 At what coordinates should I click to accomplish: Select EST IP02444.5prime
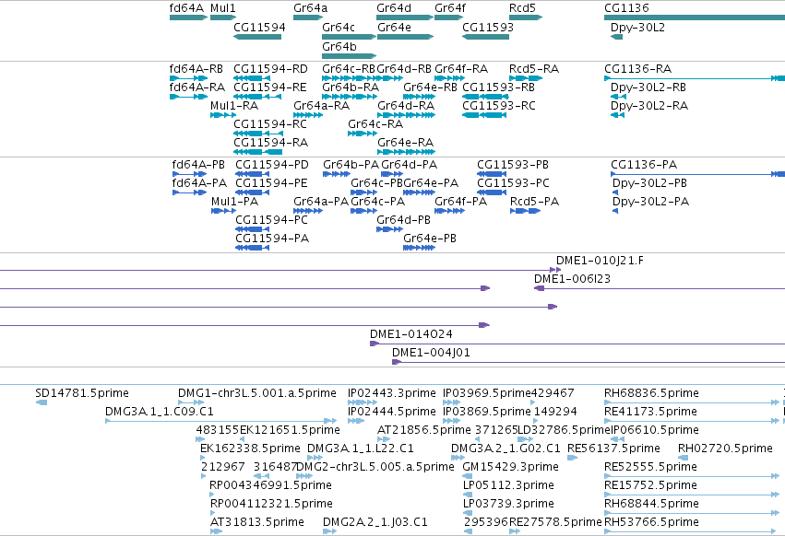(x=356, y=421)
